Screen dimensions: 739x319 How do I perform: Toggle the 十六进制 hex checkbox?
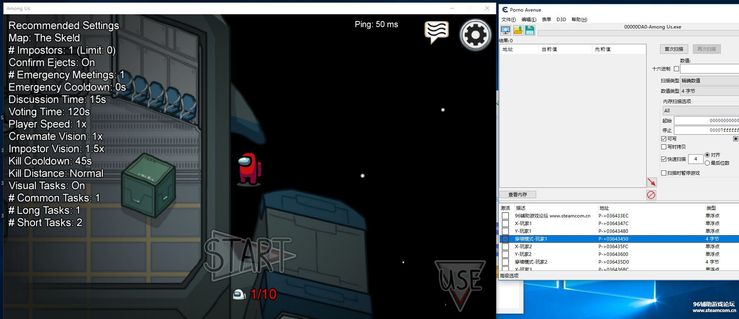click(676, 69)
